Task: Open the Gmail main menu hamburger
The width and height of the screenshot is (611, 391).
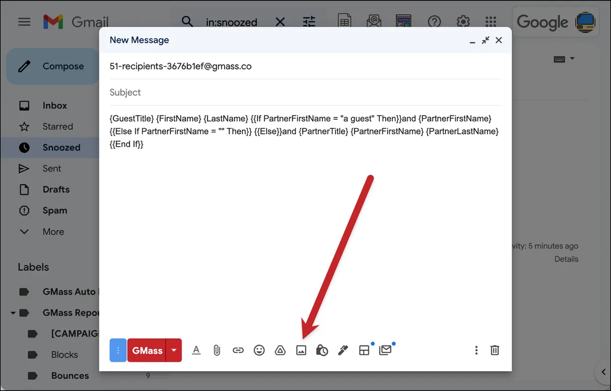Action: pyautogui.click(x=24, y=22)
